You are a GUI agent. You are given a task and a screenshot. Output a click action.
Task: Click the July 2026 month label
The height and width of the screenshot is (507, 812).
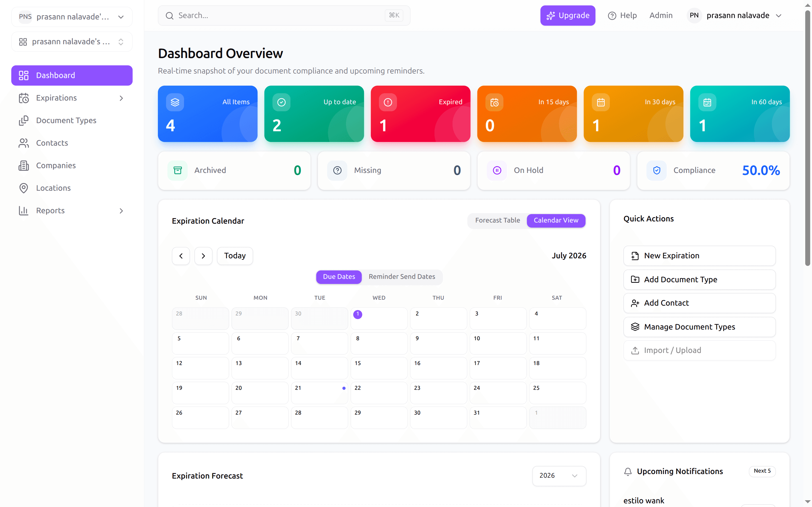[x=569, y=256]
